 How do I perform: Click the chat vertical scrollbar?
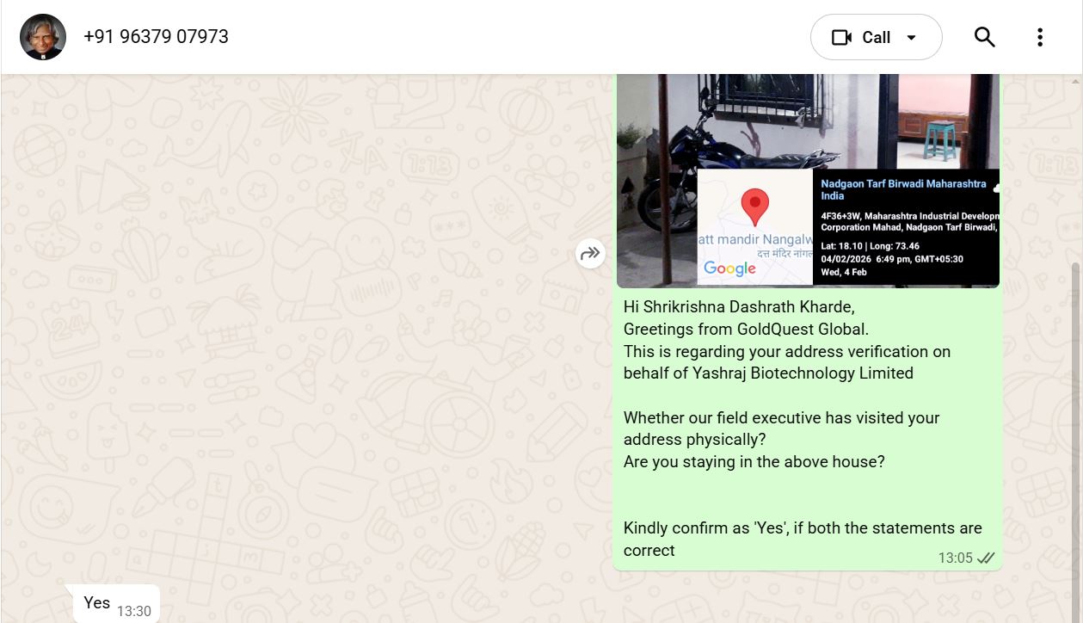pyautogui.click(x=1076, y=441)
